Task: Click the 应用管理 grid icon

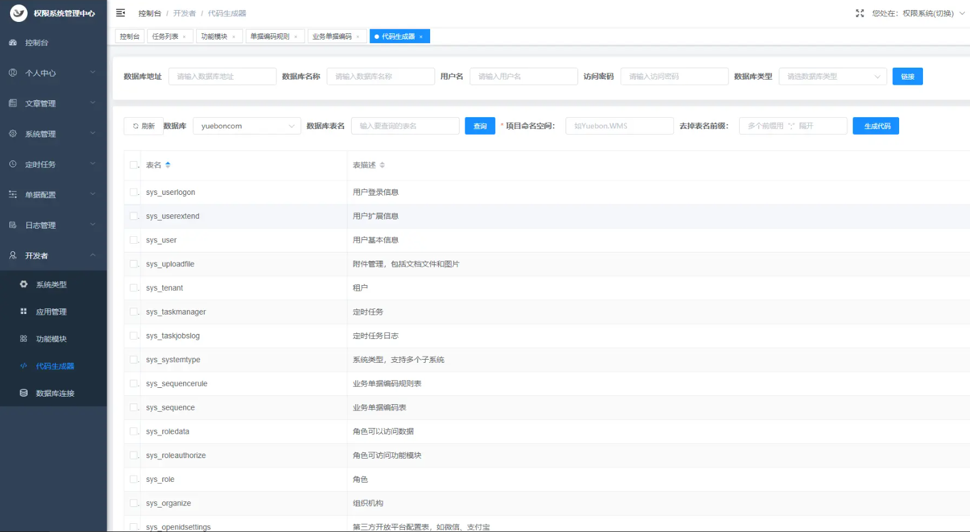Action: (24, 311)
